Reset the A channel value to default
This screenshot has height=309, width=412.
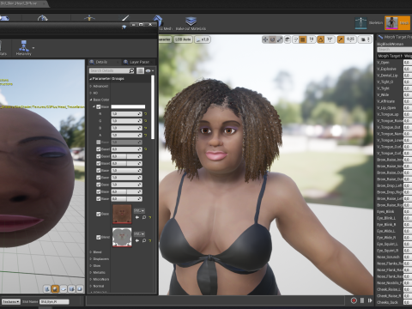tap(146, 135)
